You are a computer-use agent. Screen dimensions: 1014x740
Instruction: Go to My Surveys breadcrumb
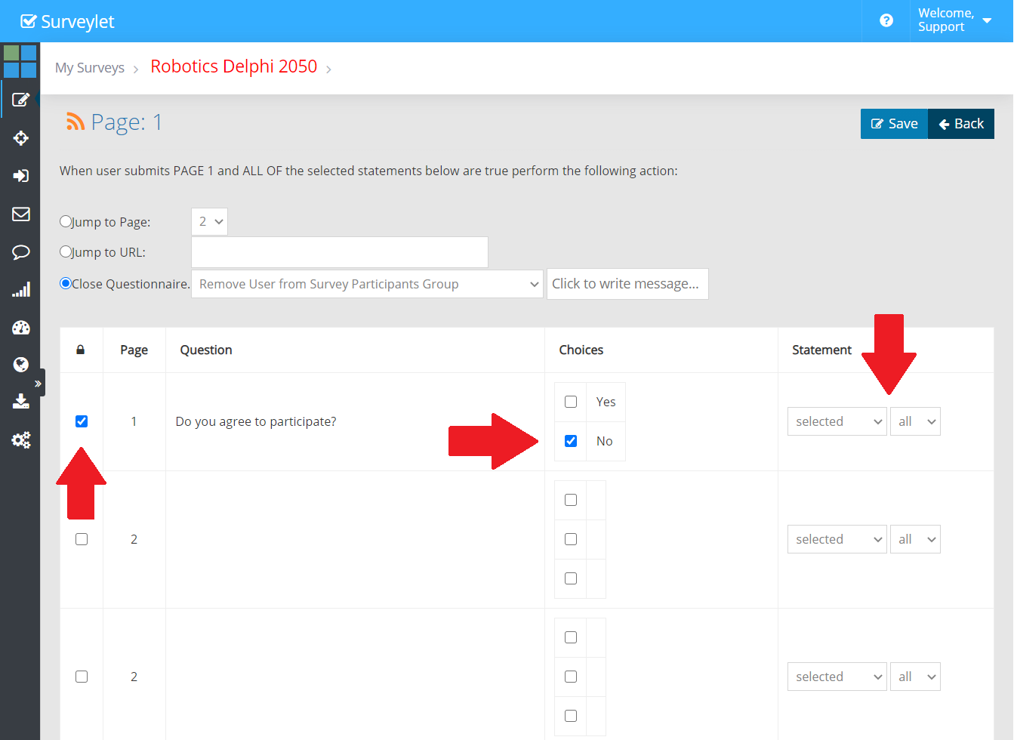[x=89, y=68]
